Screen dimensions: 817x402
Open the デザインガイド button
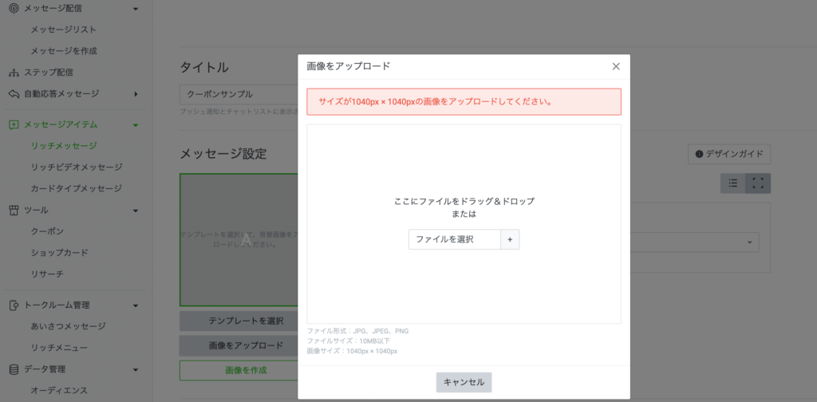tap(728, 154)
